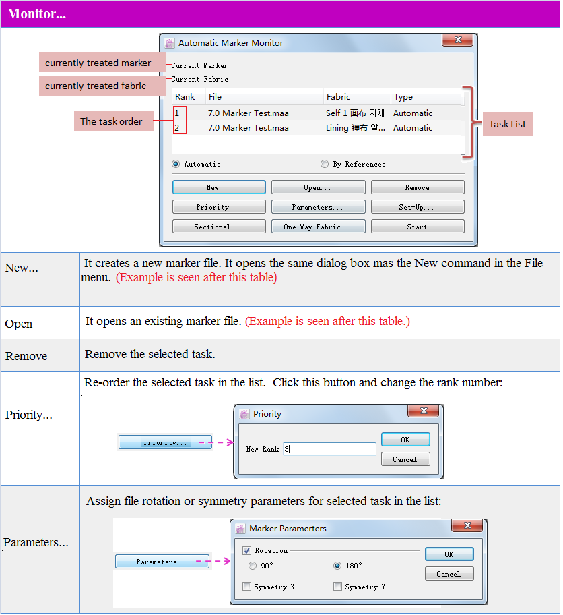The image size is (563, 615).
Task: Click the Automatic Marker Monitor title icon
Action: coord(170,43)
